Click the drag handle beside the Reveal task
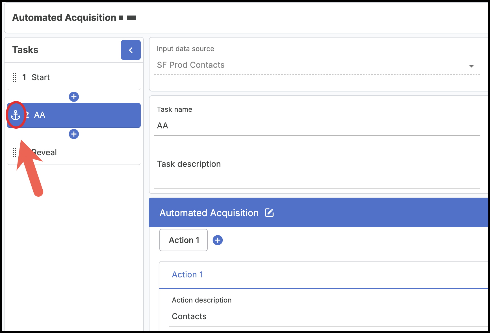490x333 pixels. click(14, 153)
